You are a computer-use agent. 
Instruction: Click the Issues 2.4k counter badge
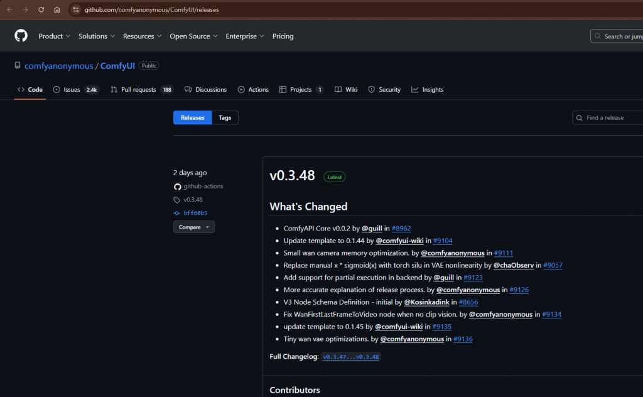(92, 89)
